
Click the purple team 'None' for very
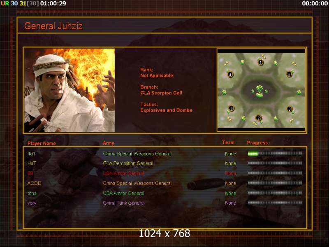[230, 203]
